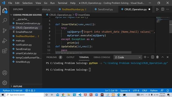Change end of line sequence CRLF

145,91
